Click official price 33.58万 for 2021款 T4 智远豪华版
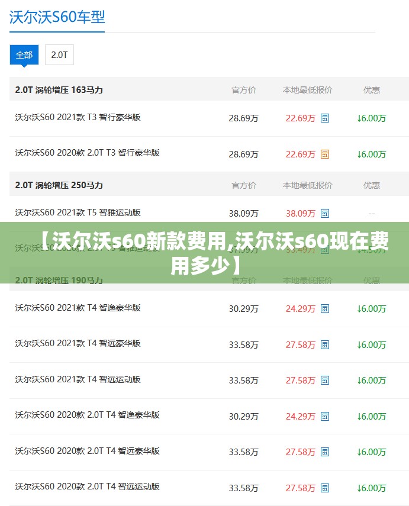 244,344
